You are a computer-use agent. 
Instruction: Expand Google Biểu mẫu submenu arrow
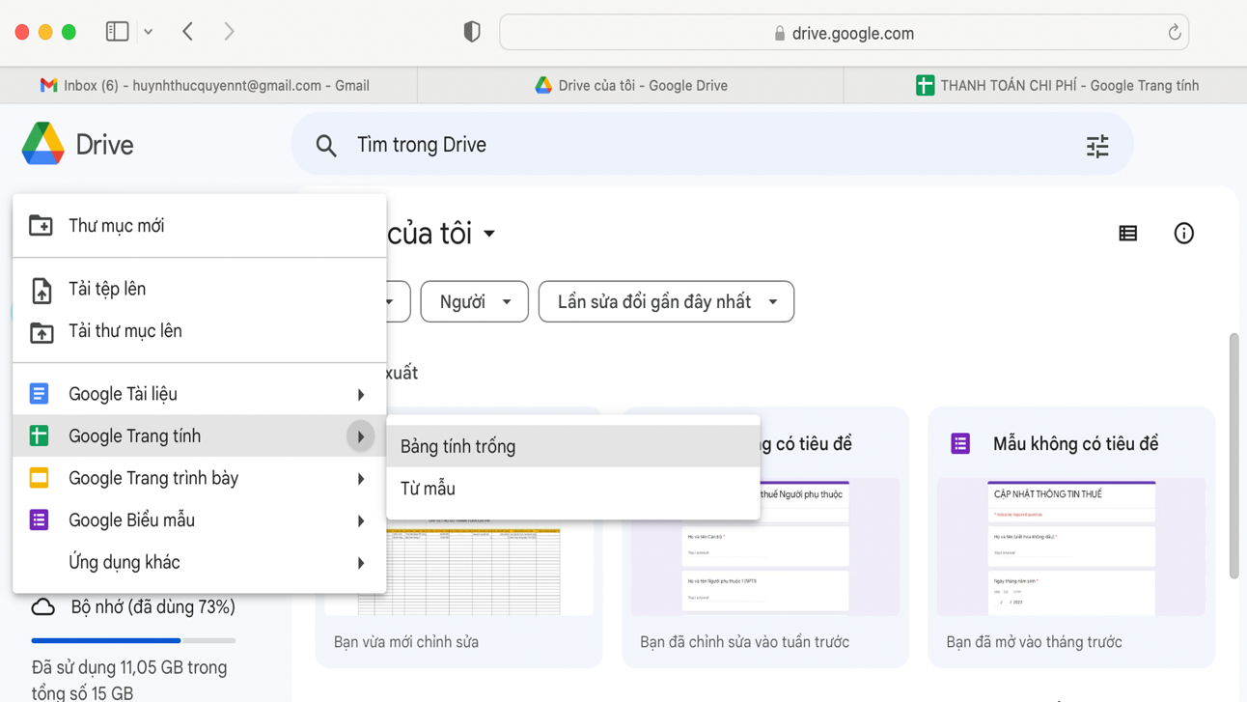click(x=360, y=521)
